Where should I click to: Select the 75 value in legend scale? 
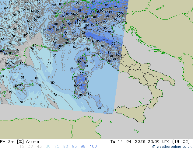point(57,147)
